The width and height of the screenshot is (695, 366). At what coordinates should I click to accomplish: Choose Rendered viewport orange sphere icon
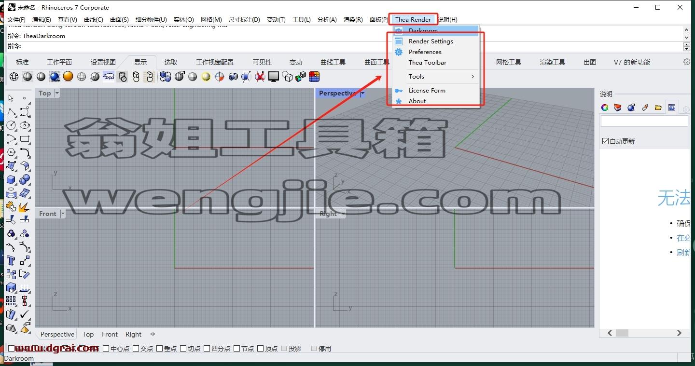click(x=68, y=77)
